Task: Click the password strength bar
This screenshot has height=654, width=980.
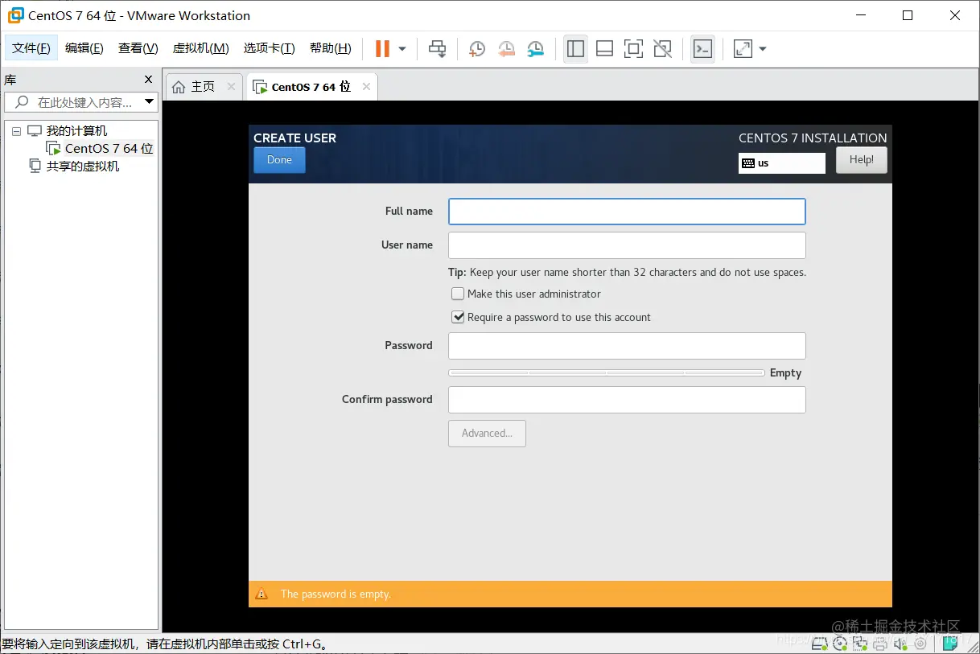Action: (606, 373)
